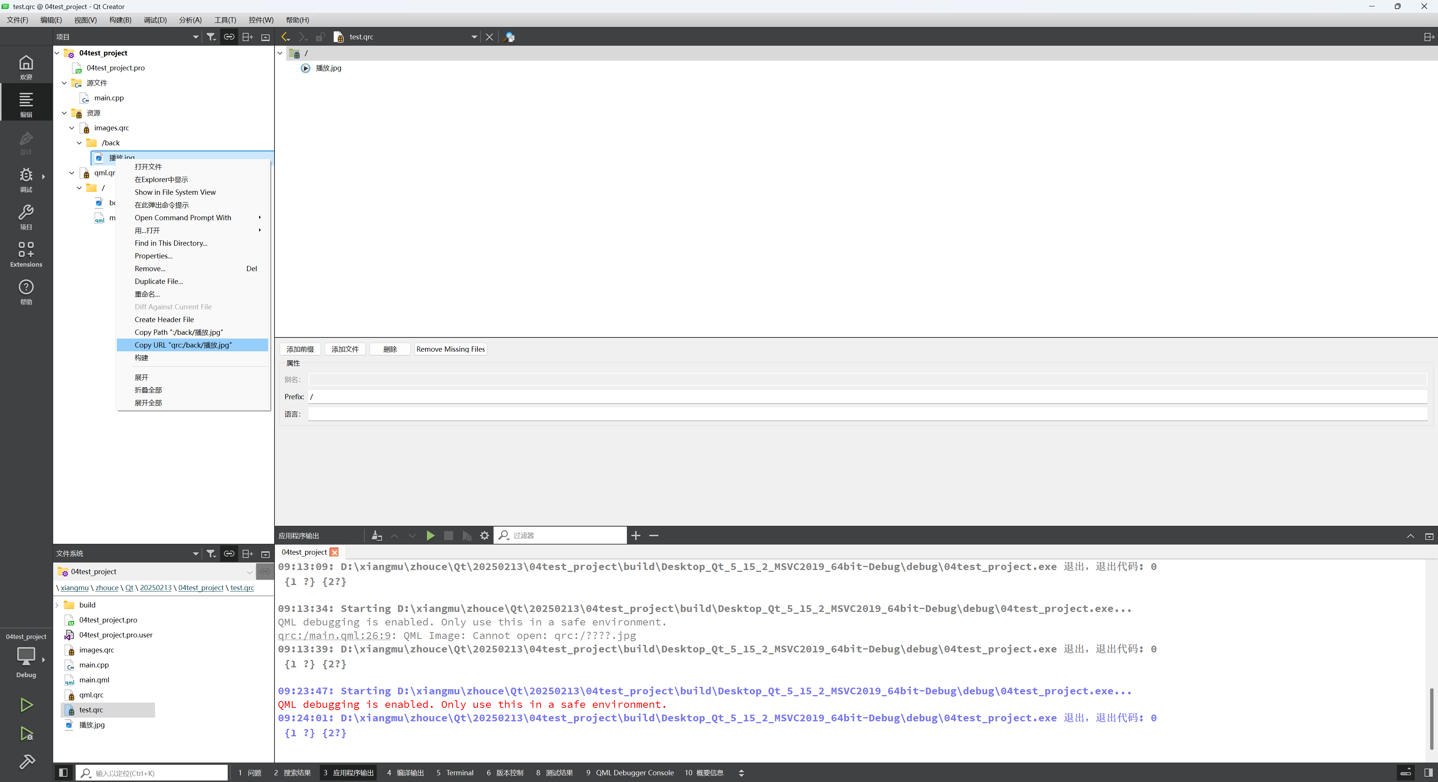
Task: Open the Welcome mode in sidebar
Action: click(x=26, y=67)
